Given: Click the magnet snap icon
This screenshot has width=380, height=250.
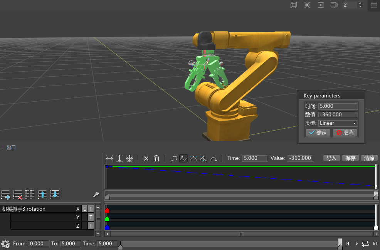Looking at the screenshot, I should click(x=156, y=158).
